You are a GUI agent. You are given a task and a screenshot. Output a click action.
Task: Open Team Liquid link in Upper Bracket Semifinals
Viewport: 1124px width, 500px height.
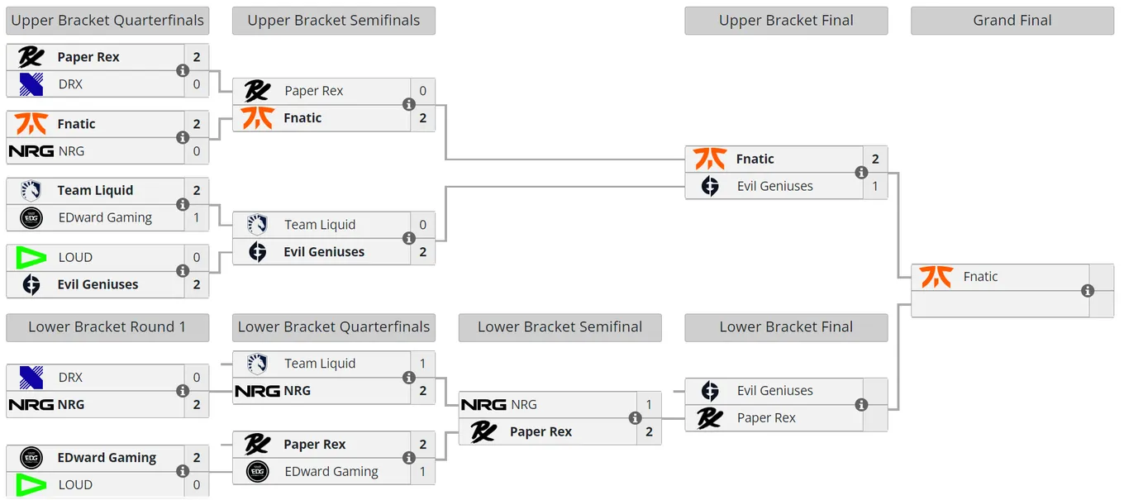click(320, 225)
